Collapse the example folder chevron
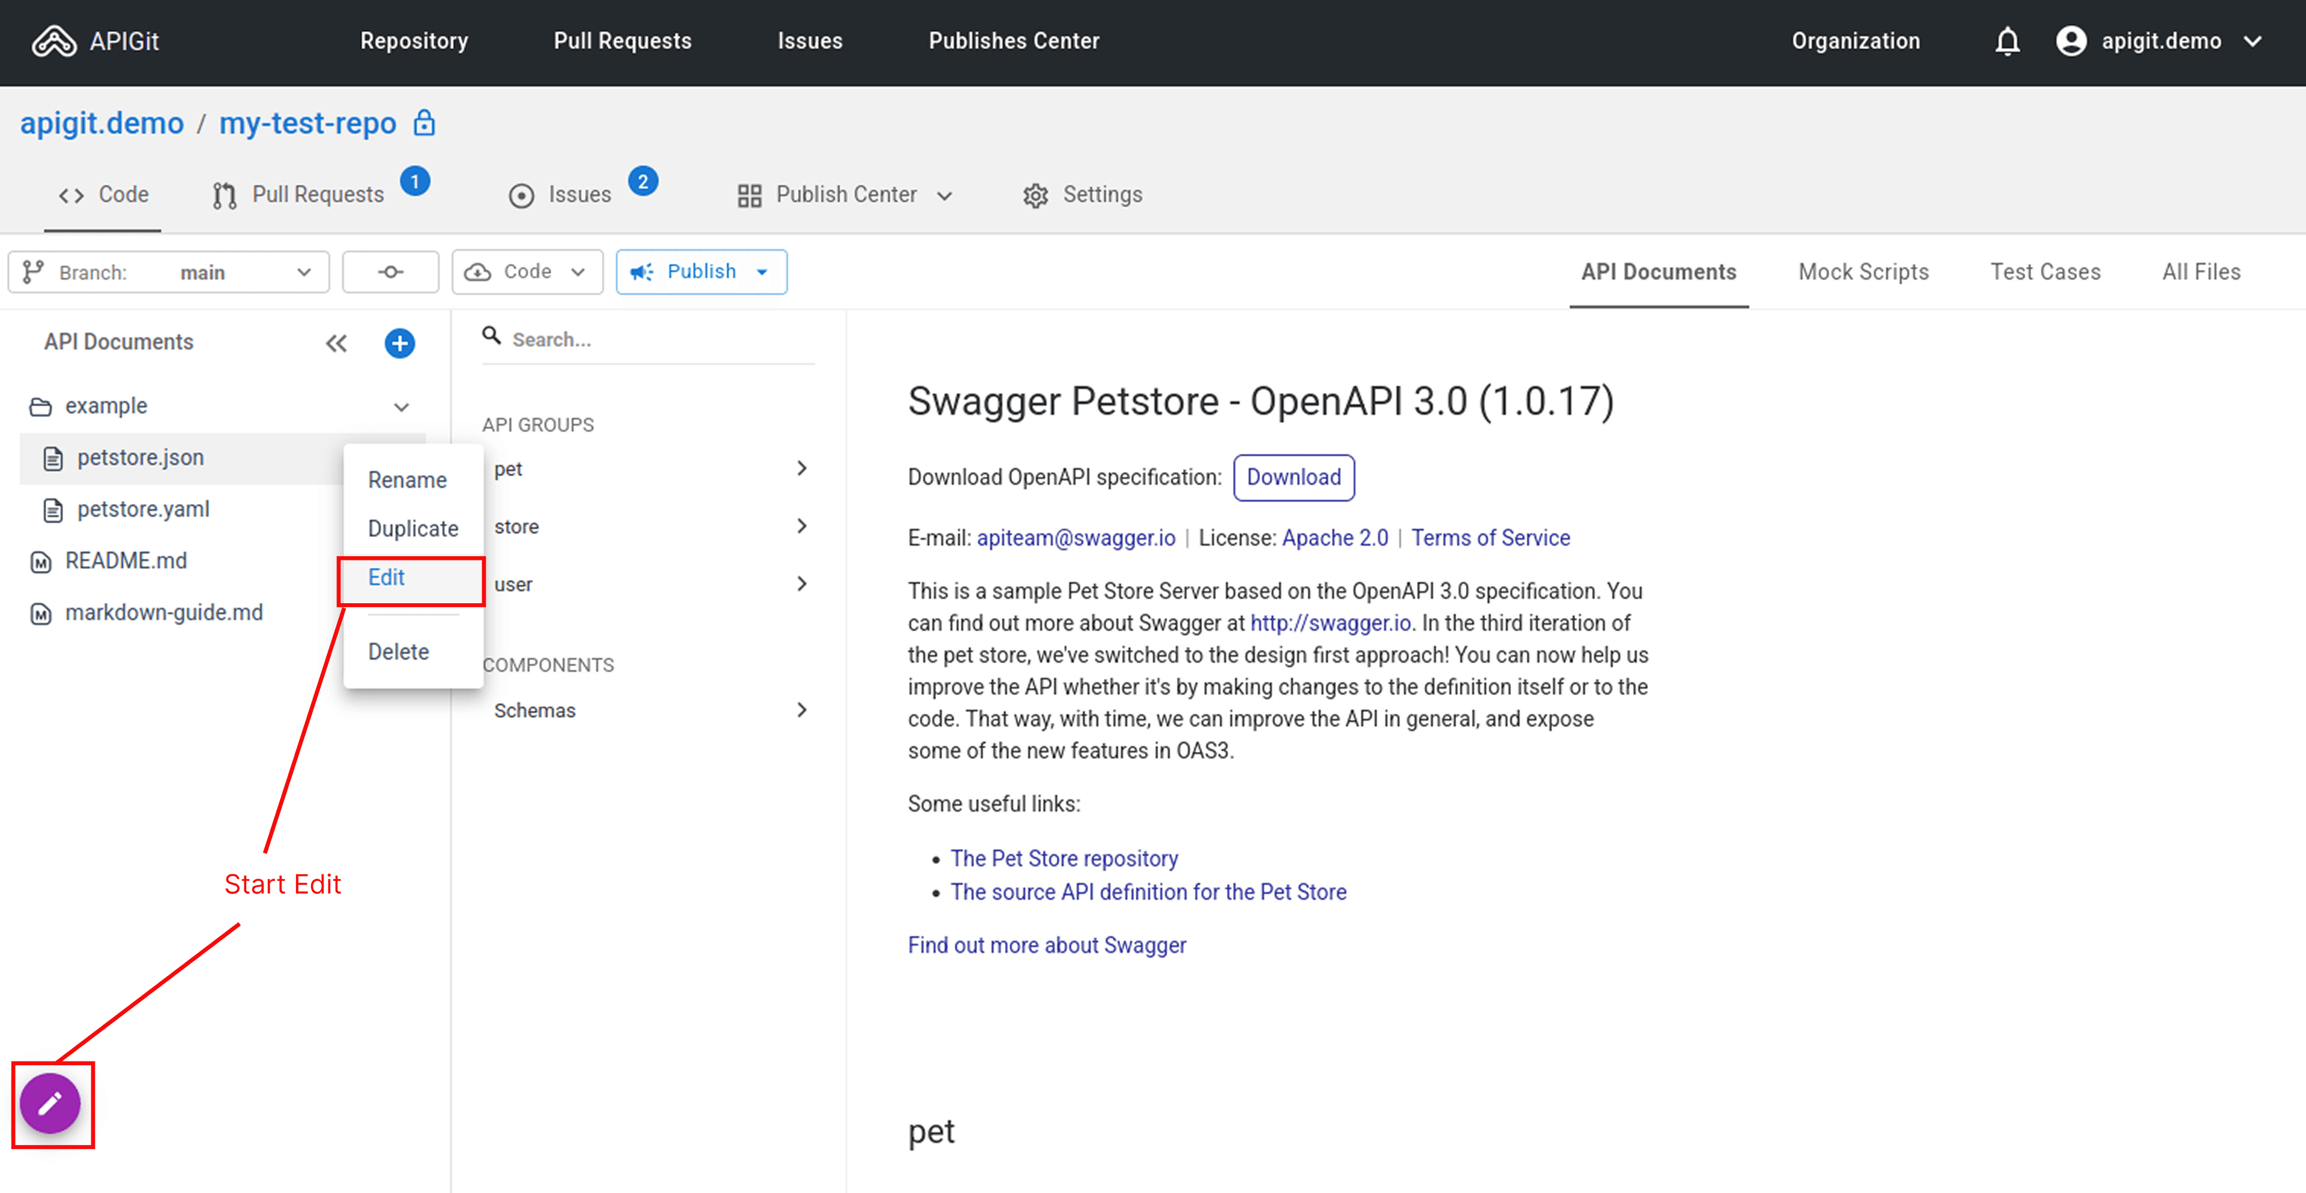This screenshot has width=2306, height=1193. [x=401, y=407]
